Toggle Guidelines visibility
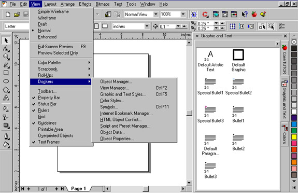 (x=47, y=123)
